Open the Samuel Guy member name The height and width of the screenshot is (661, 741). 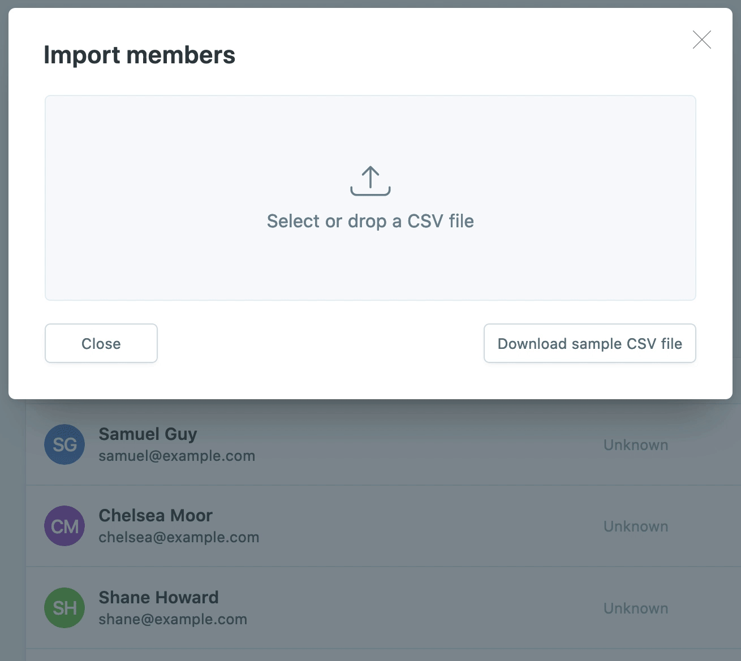coord(148,434)
